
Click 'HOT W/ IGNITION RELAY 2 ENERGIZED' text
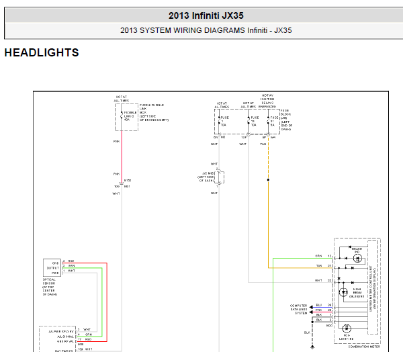click(267, 101)
